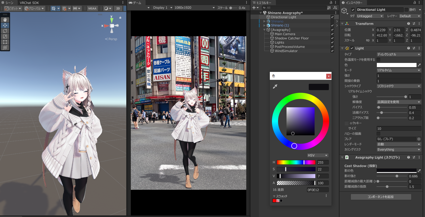The height and width of the screenshot is (217, 425).
Task: Click the hue H slider bar
Action: click(296, 162)
